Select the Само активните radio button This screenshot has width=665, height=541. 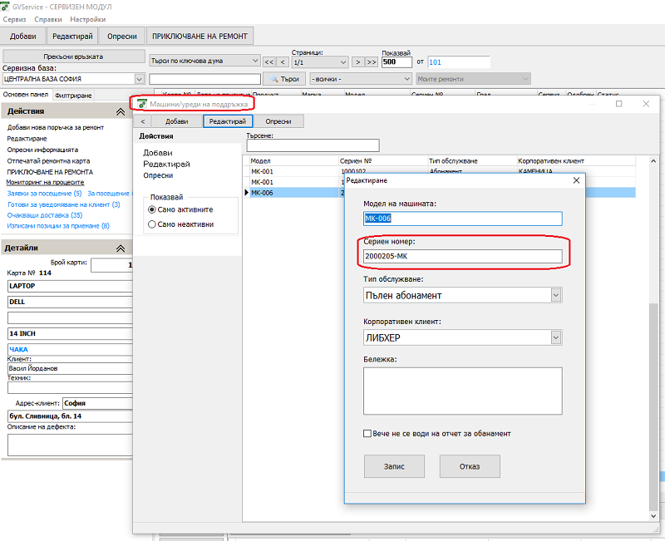pyautogui.click(x=151, y=209)
